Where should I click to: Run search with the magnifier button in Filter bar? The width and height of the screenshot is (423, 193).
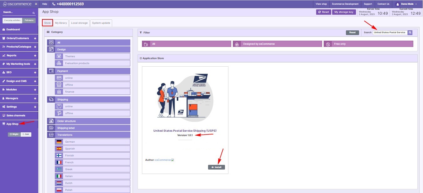click(410, 33)
